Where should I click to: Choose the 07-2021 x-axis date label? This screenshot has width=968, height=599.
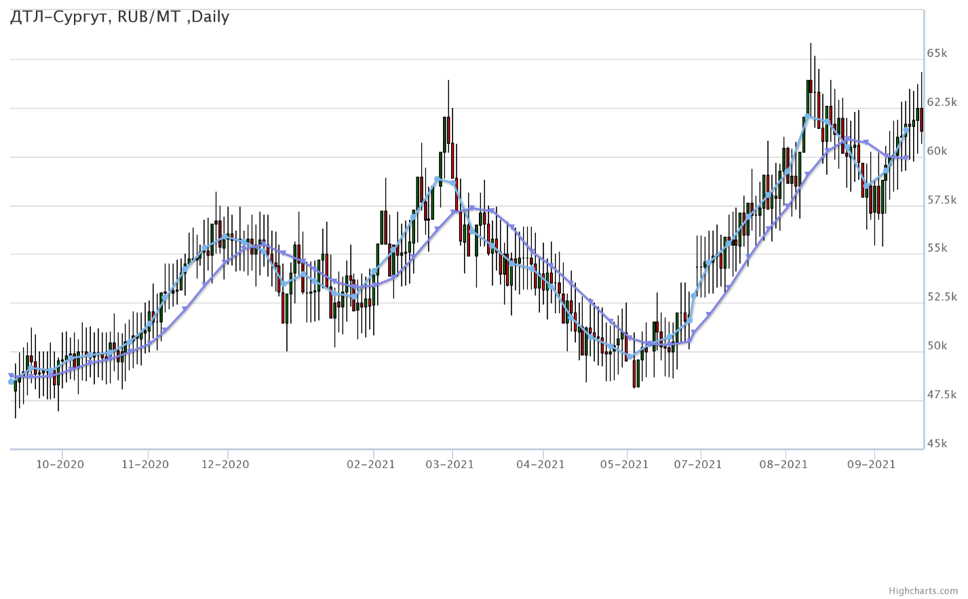tap(698, 465)
